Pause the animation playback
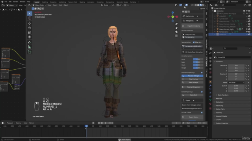The image size is (252, 141). pyautogui.click(x=106, y=123)
